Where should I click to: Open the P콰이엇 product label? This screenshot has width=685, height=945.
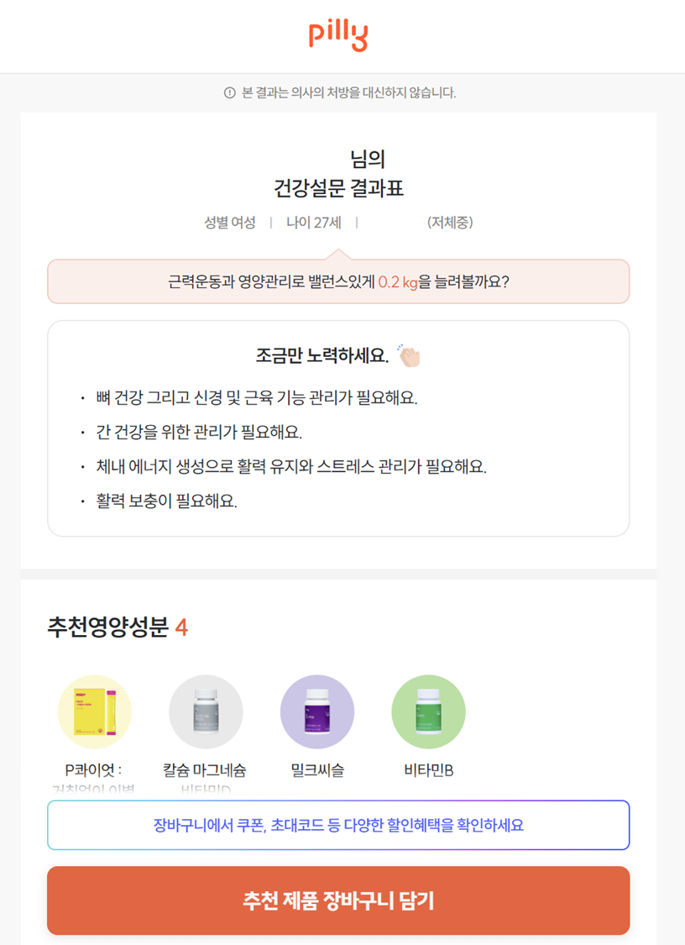(94, 770)
